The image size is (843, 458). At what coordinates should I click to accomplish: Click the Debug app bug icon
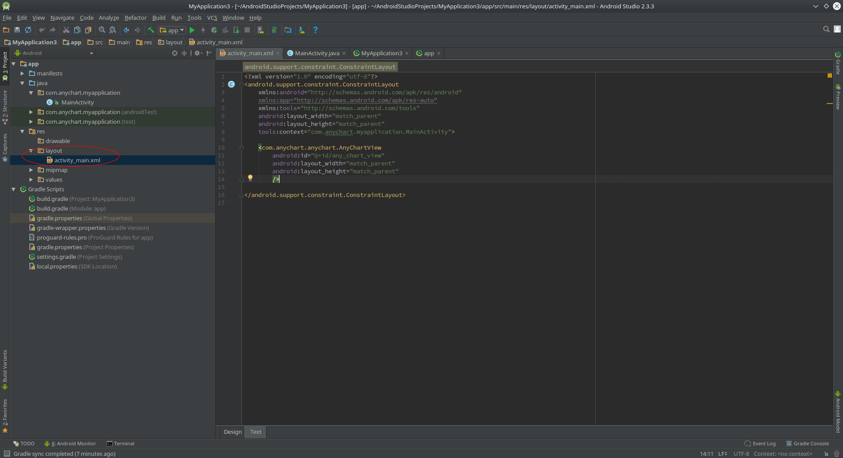(x=214, y=30)
